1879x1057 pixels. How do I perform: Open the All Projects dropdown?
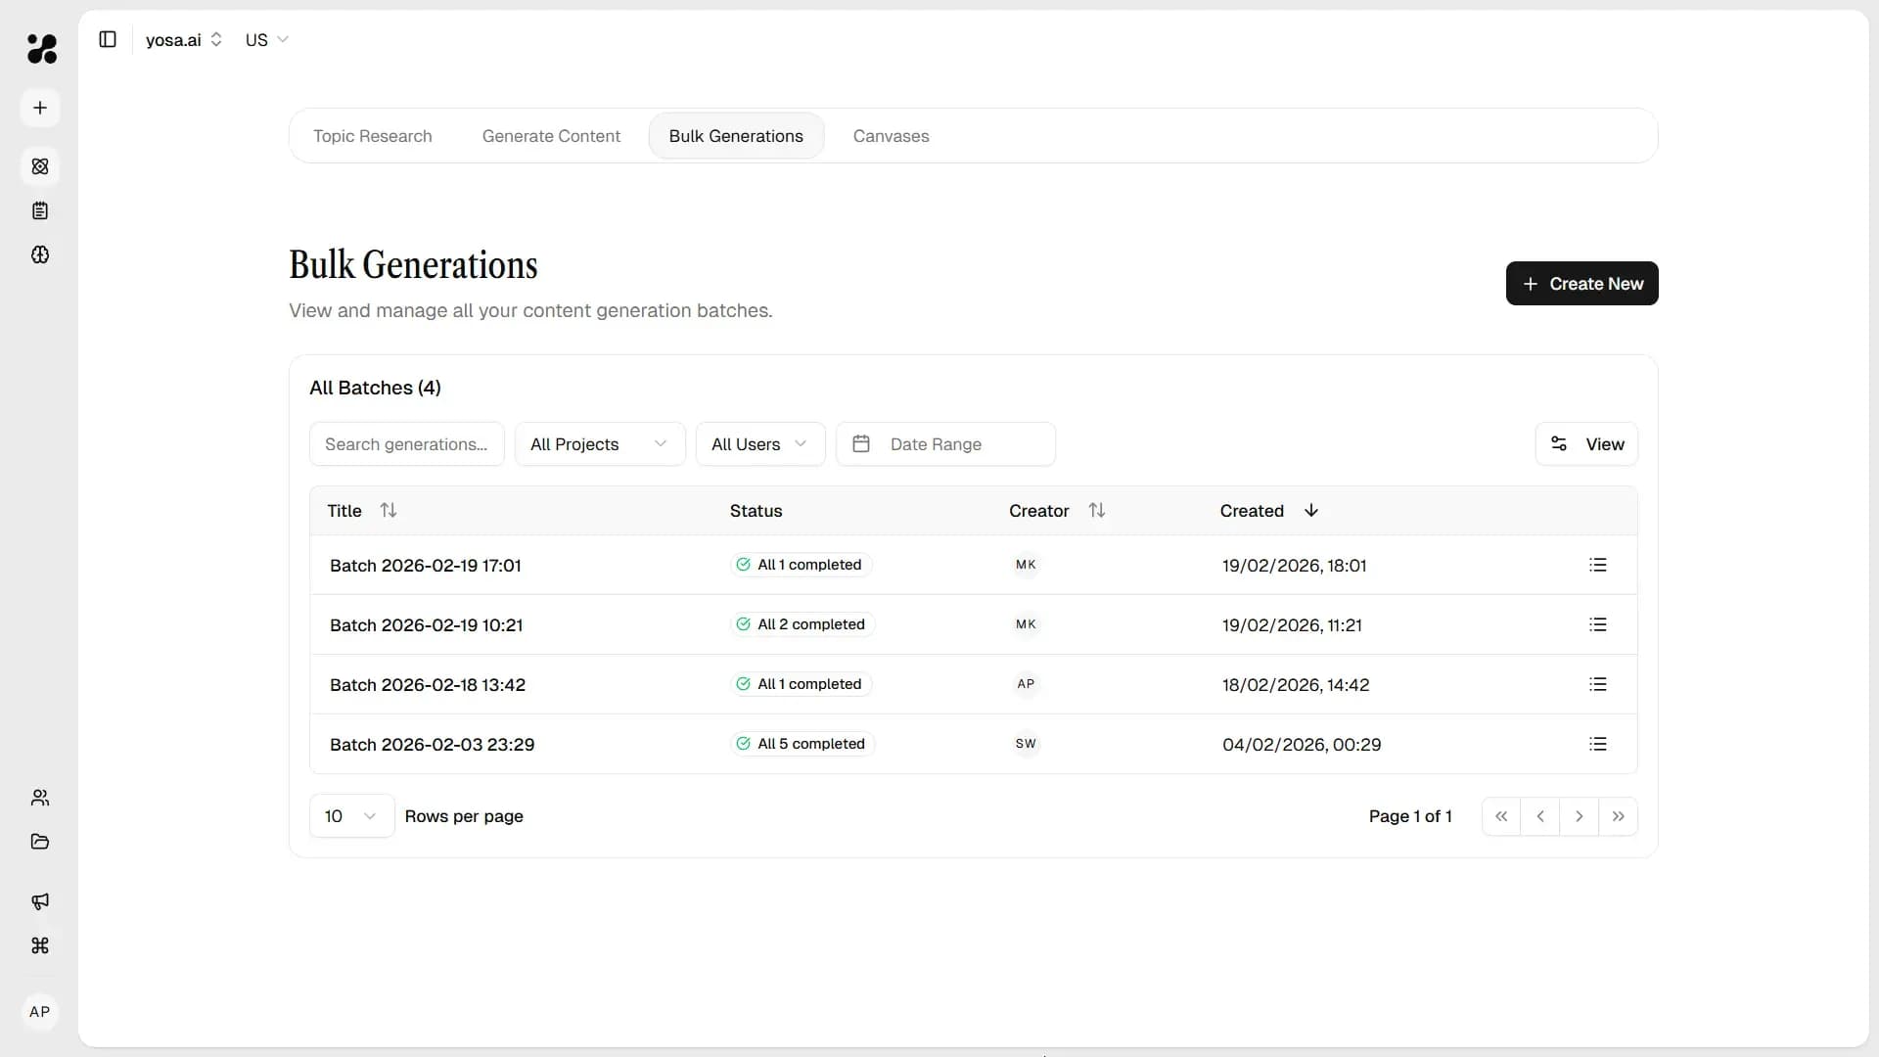click(x=599, y=443)
